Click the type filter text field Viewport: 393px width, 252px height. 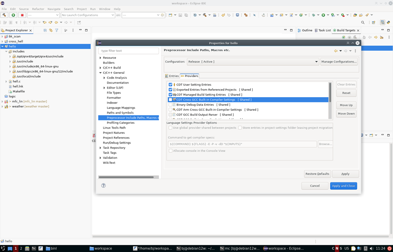click(128, 50)
